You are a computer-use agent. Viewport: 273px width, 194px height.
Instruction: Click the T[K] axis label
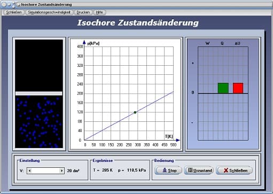169,136
